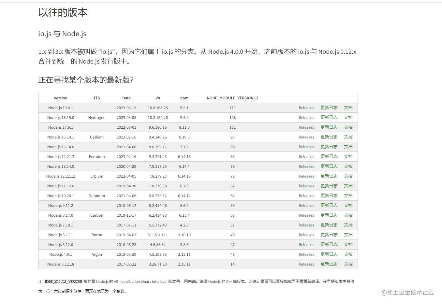
Task: View 更新日志 for Node.js 10.24.1
Action: click(x=329, y=196)
